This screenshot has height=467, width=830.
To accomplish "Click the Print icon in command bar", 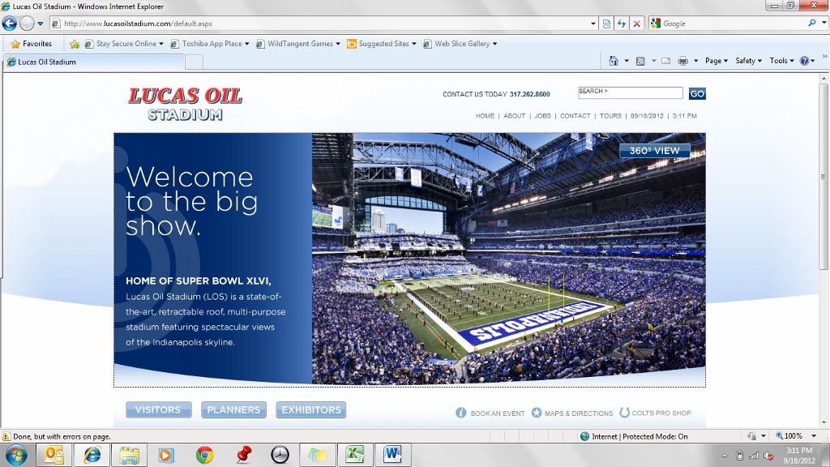I will click(x=682, y=61).
